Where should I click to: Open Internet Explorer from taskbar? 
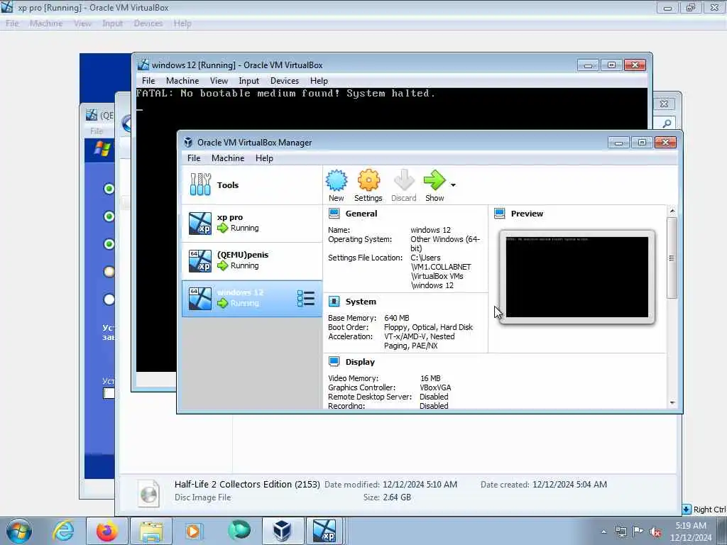(x=63, y=531)
